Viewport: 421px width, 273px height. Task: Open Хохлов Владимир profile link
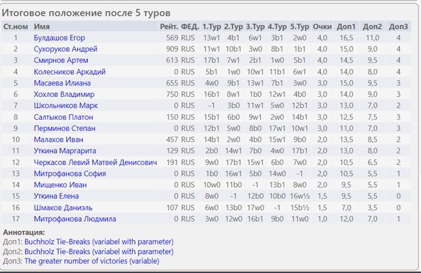pos(64,94)
